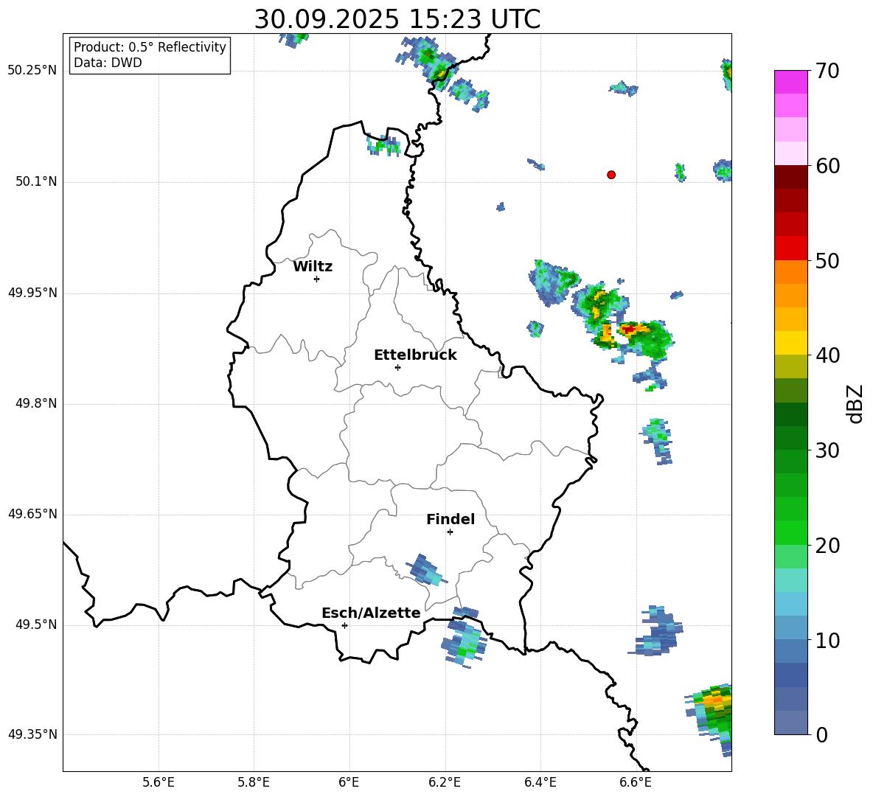Click the Wiltz city label
Viewport: 873px width, 797px height.
coord(313,267)
